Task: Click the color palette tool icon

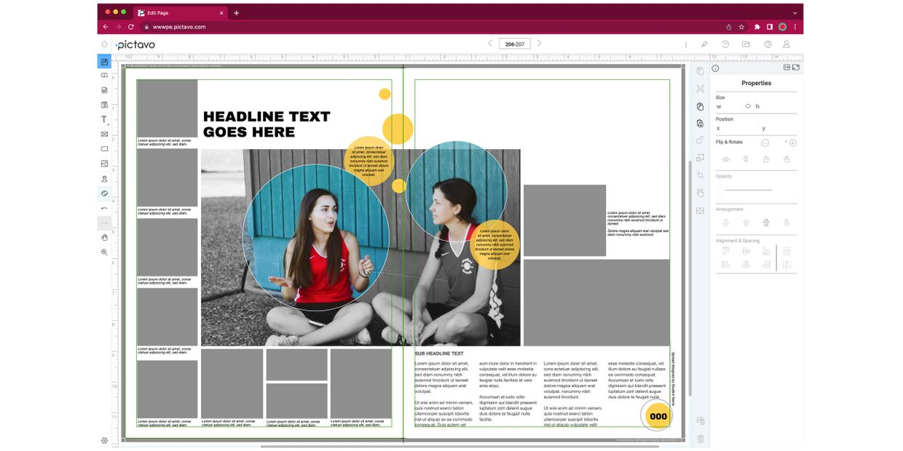Action: 104,193
